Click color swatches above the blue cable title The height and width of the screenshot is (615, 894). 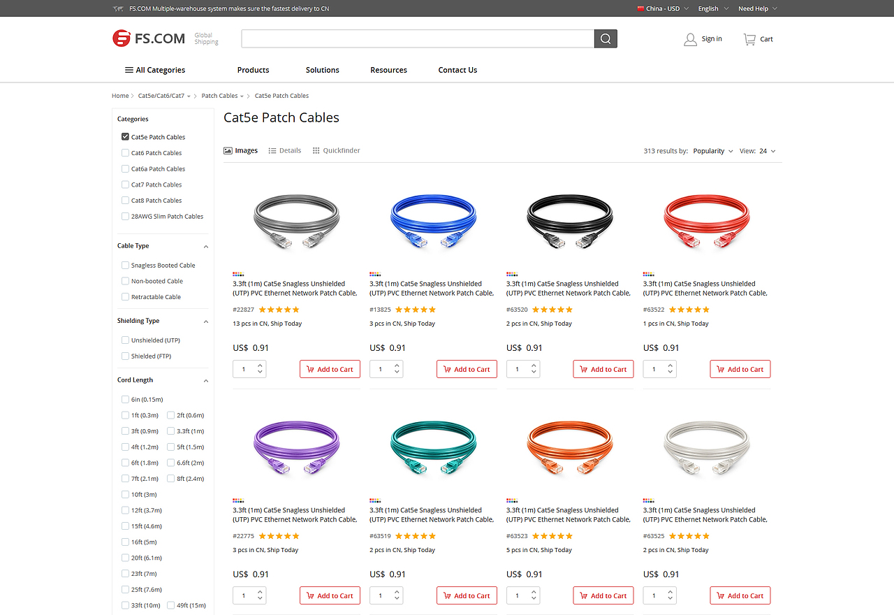coord(375,274)
